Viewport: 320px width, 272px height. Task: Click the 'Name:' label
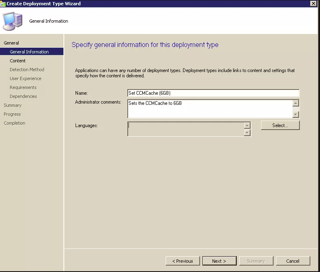pyautogui.click(x=81, y=93)
